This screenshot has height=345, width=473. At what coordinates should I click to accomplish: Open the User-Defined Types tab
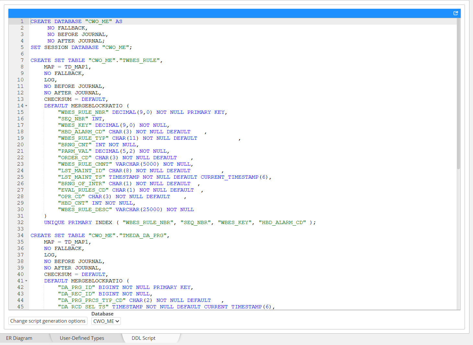coord(82,338)
